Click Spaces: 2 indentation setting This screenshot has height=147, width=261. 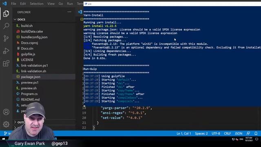point(201,134)
